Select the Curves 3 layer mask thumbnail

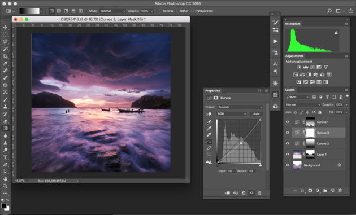point(310,133)
